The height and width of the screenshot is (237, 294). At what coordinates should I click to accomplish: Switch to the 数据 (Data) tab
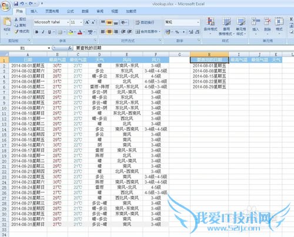coord(85,11)
